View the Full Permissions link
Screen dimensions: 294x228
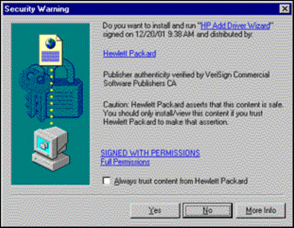125,162
